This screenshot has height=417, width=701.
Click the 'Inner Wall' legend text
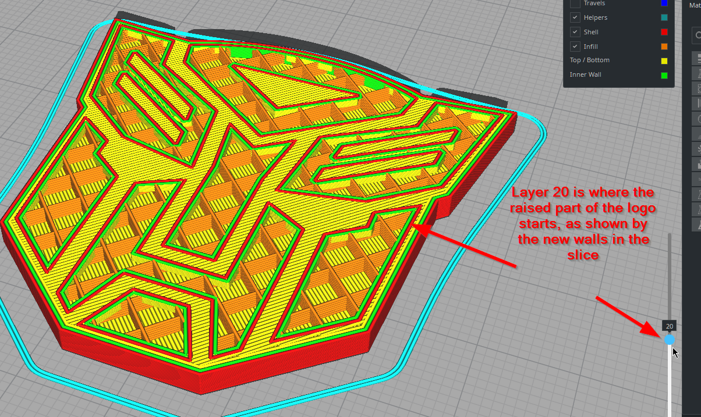click(586, 74)
